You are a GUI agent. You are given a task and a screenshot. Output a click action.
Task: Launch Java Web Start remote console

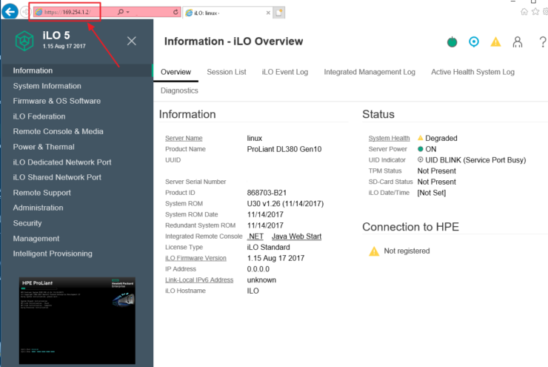[x=296, y=237]
